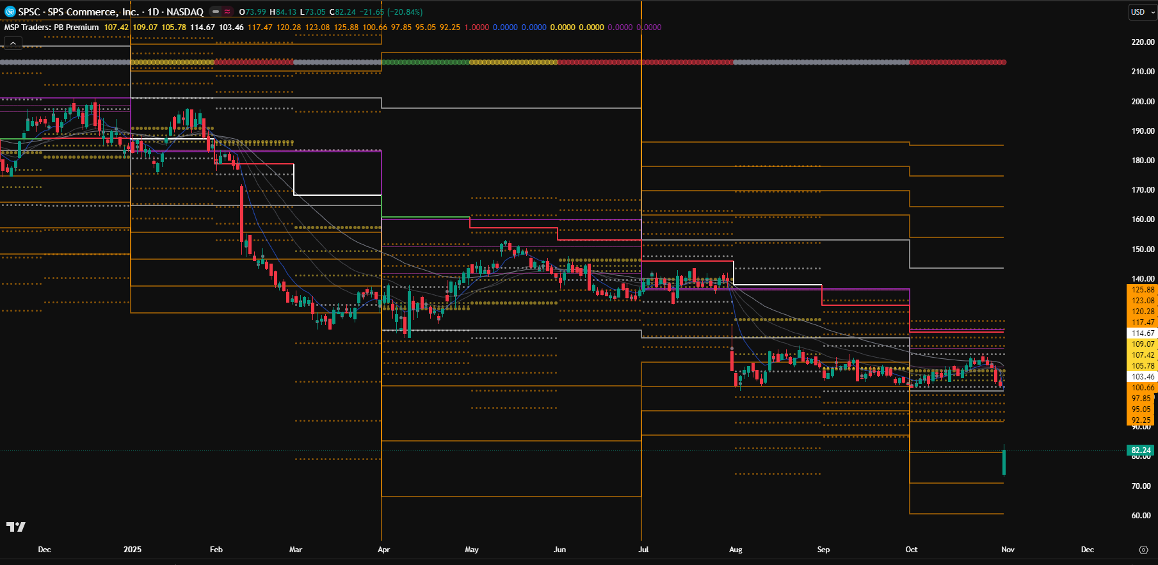Click the TradingView logo

(16, 527)
